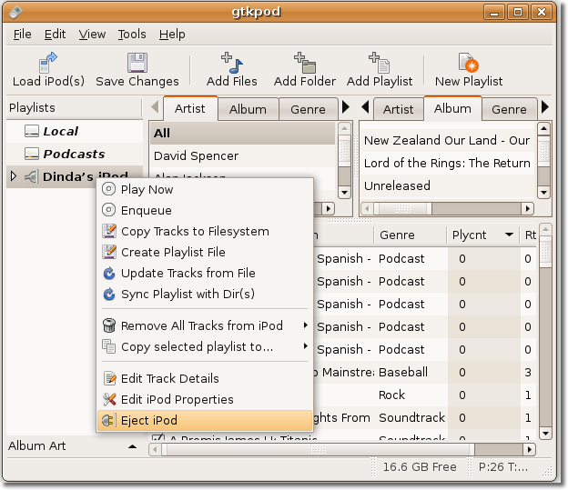Click the gtkpod title bar app icon
The image size is (568, 490).
pos(15,12)
